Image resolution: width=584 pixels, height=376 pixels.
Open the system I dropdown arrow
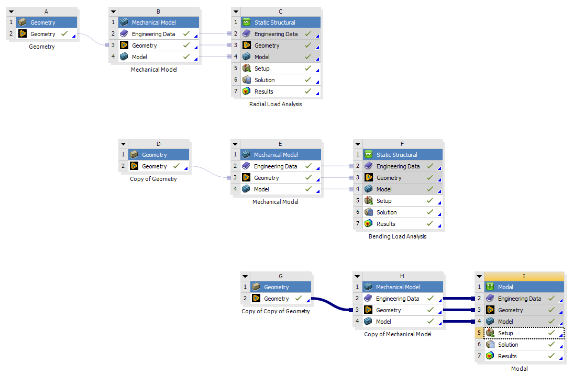(x=479, y=276)
